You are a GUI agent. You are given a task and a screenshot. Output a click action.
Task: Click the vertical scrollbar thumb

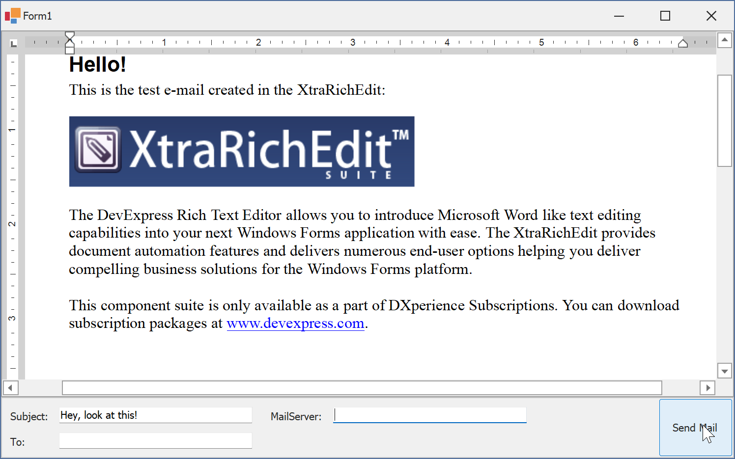(x=725, y=121)
